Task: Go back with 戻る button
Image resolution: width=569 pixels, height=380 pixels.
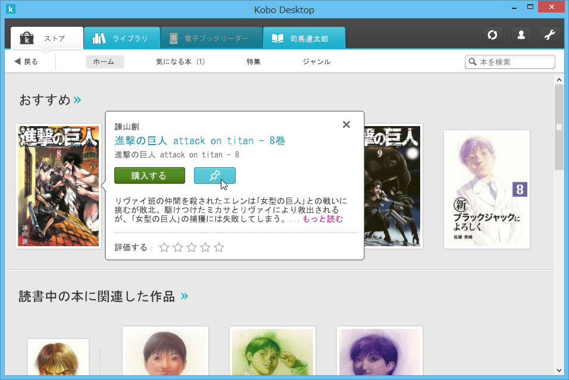Action: click(26, 62)
